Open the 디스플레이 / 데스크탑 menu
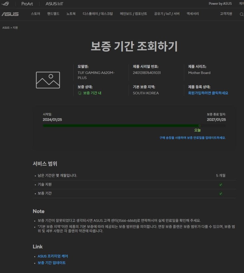This screenshot has width=244, height=273. tap(98, 14)
